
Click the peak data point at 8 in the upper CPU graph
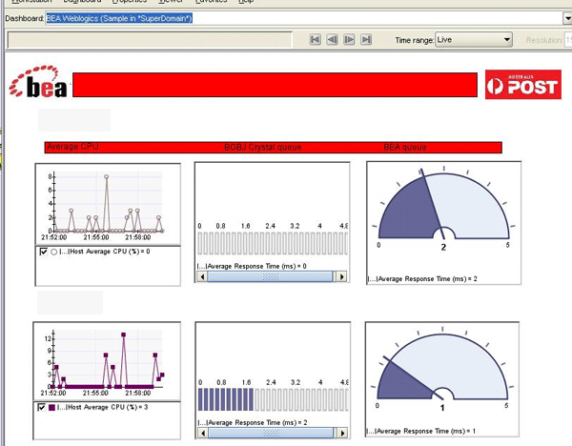(106, 176)
